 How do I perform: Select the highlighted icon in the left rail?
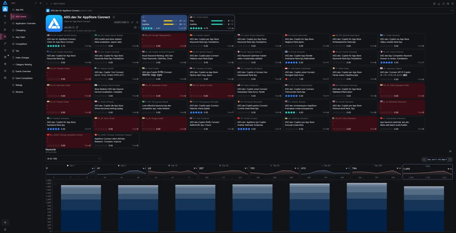pos(5,37)
